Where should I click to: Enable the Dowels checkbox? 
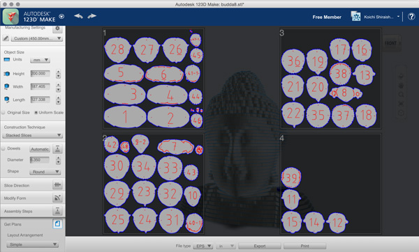pyautogui.click(x=3, y=148)
